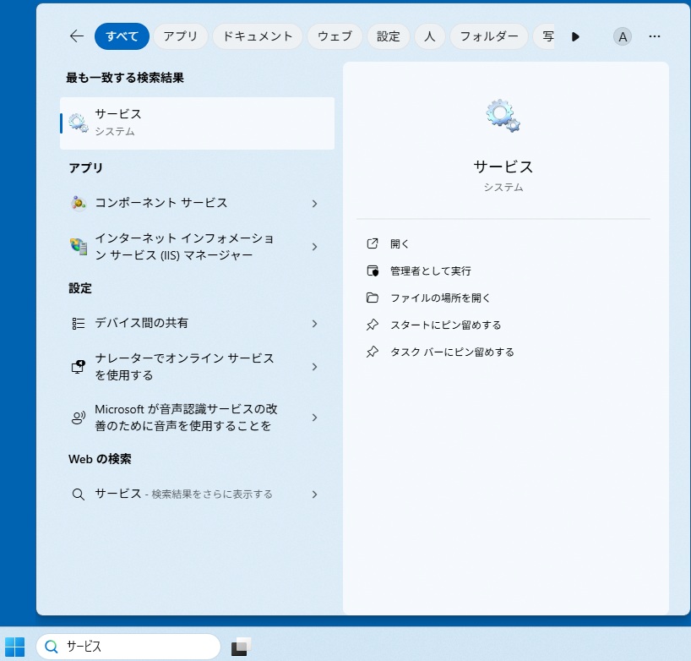
Task: Click the Task View taskbar icon
Action: [x=241, y=647]
